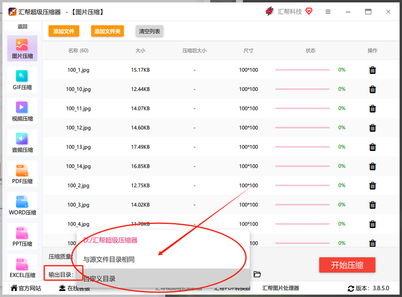
Task: Delete 100_1.jpg with its trash icon
Action: [x=373, y=70]
